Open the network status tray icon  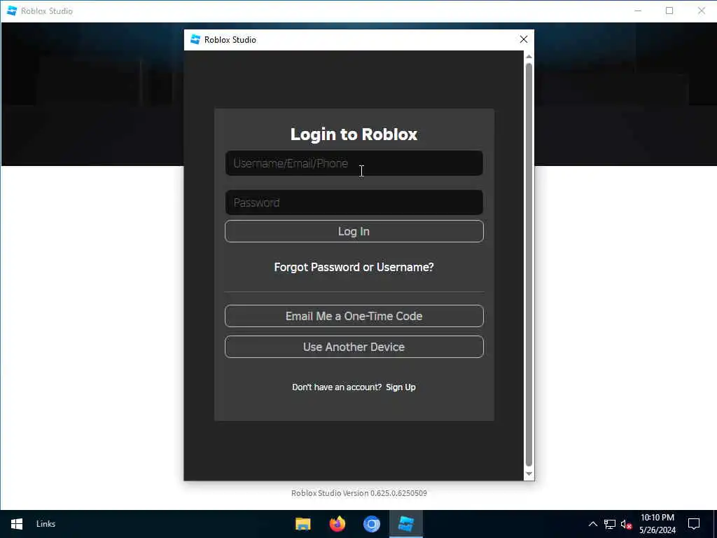point(610,524)
